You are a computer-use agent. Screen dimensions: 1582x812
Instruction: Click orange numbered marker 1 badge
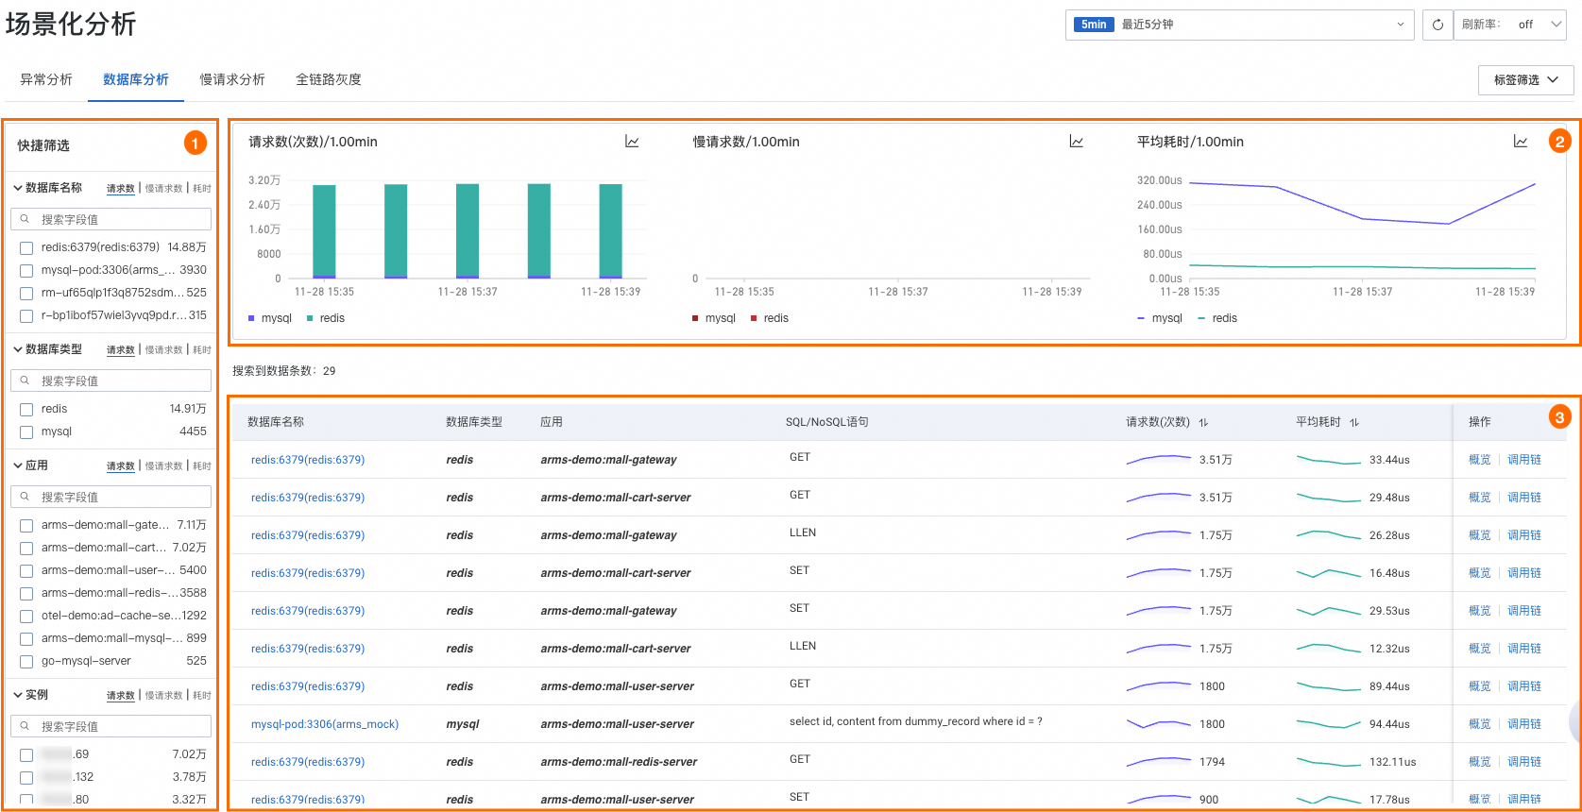pyautogui.click(x=195, y=144)
